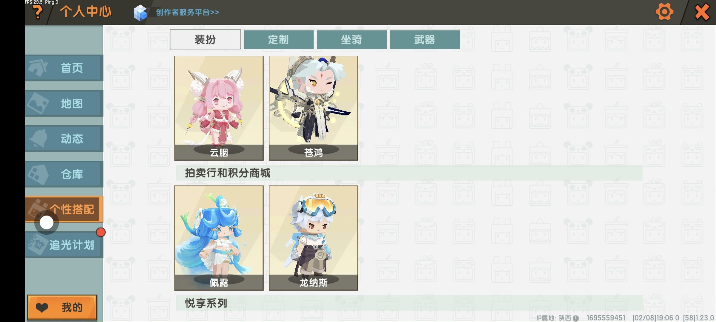The width and height of the screenshot is (716, 322).
Task: Open the question mark help icon
Action: point(38,13)
